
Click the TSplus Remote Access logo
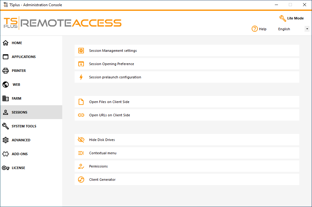62,23
